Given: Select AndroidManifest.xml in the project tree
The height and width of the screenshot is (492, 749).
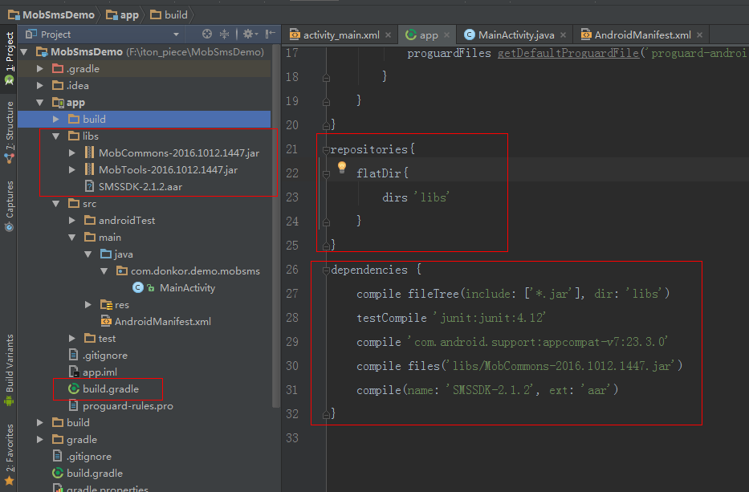Looking at the screenshot, I should (156, 322).
